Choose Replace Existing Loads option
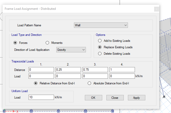This screenshot has width=171, height=113. [x=100, y=47]
